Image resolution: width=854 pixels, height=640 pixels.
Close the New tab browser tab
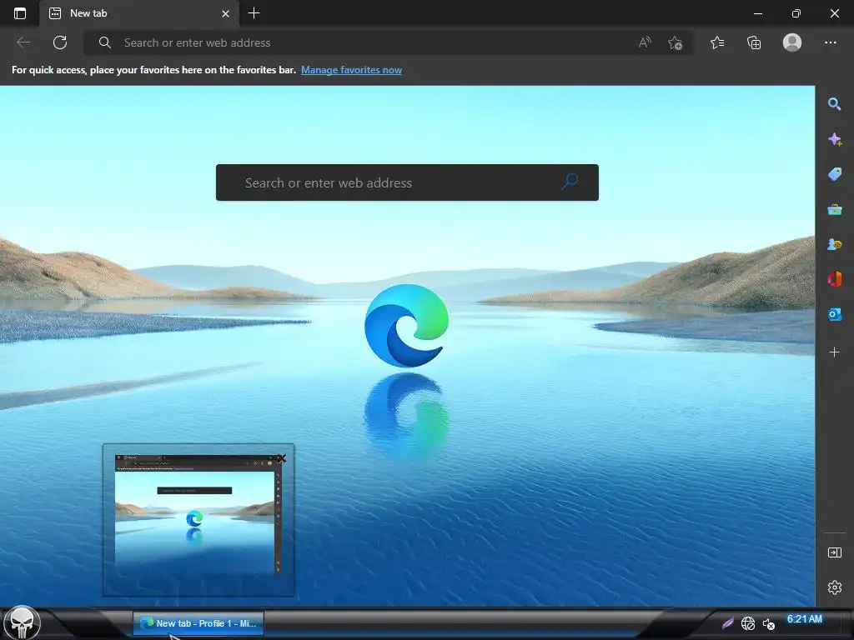pos(225,13)
